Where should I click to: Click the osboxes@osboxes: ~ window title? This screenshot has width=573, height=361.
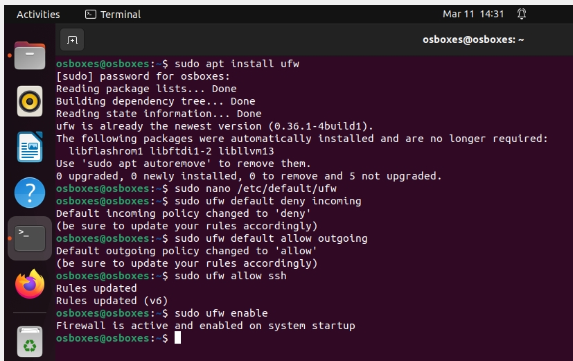click(473, 39)
